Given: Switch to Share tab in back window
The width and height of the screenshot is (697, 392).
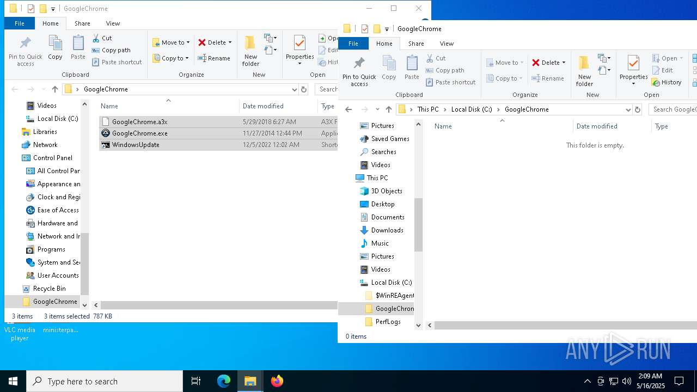Looking at the screenshot, I should click(x=82, y=23).
